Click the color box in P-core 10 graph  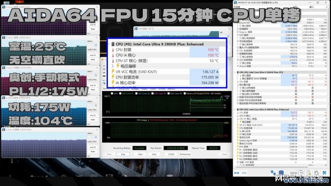point(96,75)
